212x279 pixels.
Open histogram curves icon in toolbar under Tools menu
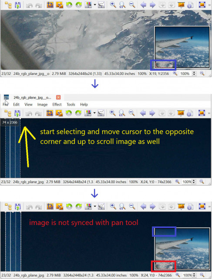pyautogui.click(x=101, y=113)
